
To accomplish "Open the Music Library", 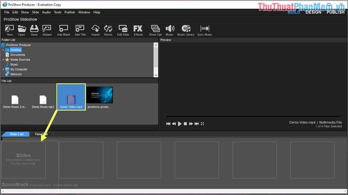I will click(186, 30).
